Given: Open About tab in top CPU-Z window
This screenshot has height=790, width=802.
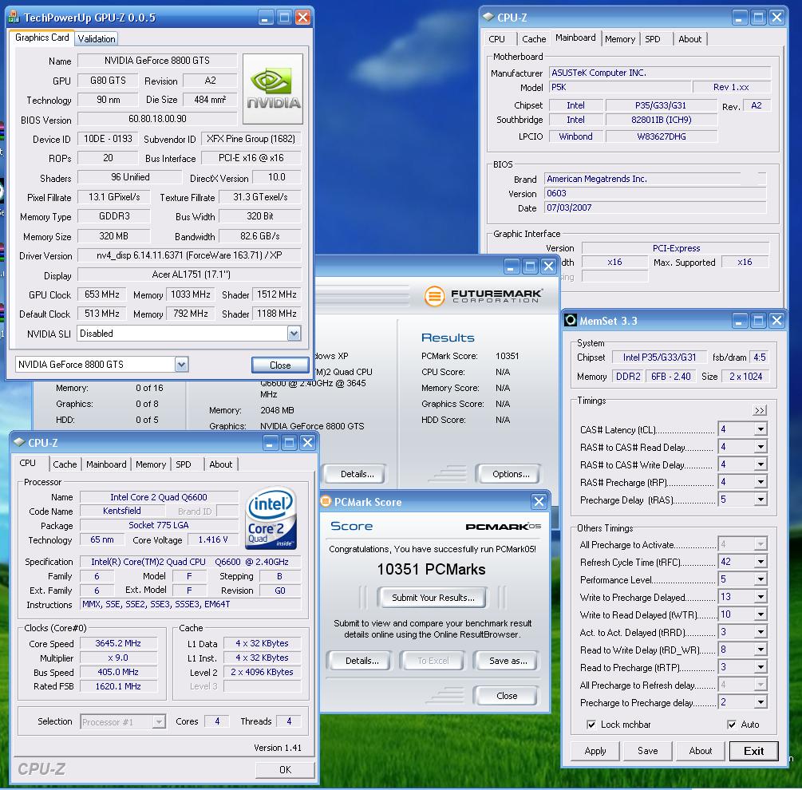Looking at the screenshot, I should tap(690, 39).
